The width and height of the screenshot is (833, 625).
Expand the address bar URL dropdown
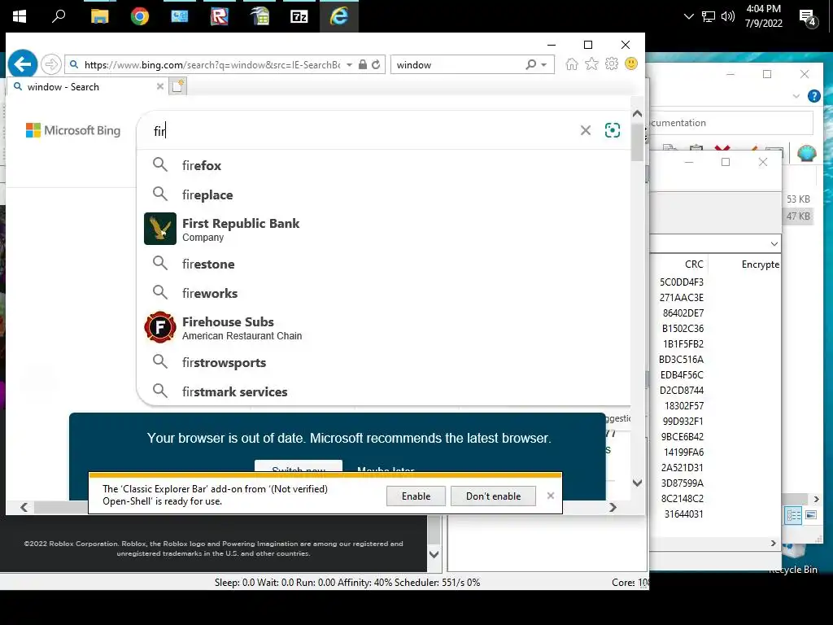tap(349, 65)
